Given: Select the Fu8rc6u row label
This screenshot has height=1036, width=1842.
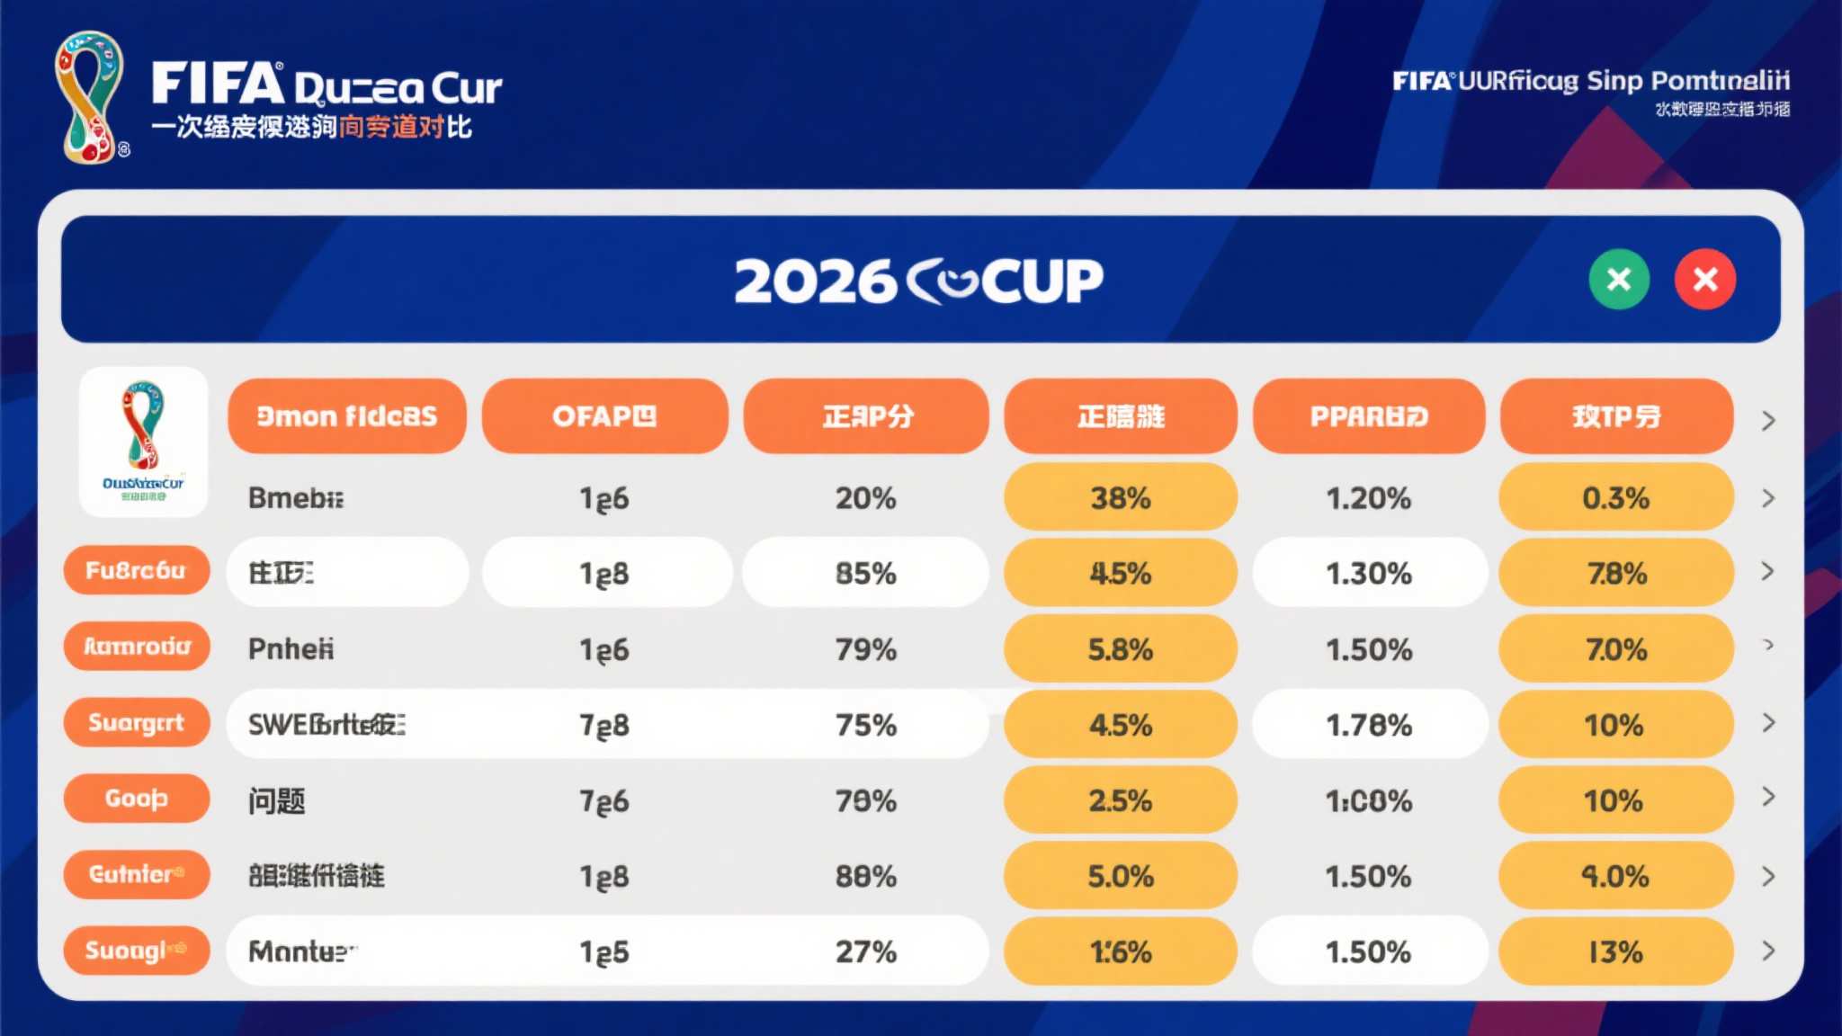Looking at the screenshot, I should click(136, 571).
